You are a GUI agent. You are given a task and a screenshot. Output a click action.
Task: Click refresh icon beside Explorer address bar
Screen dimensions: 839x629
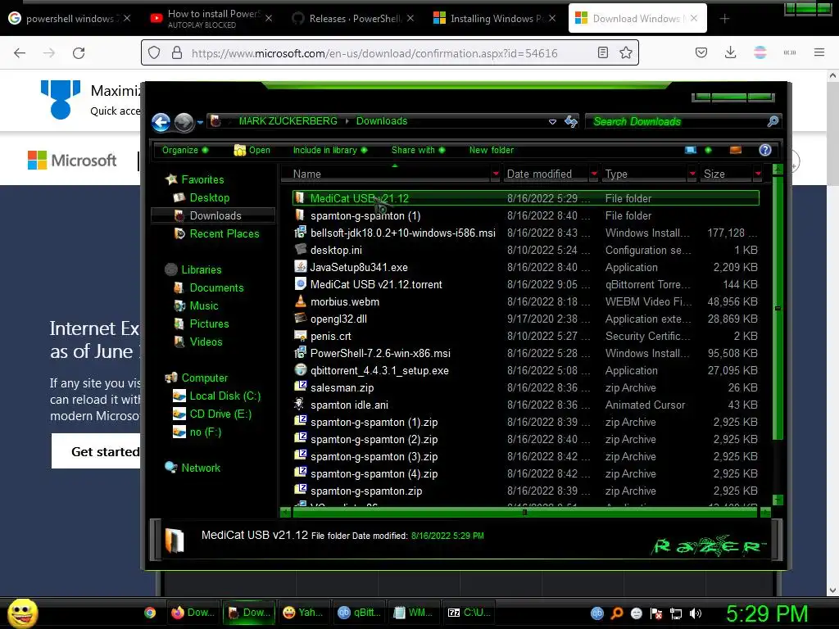pos(571,121)
